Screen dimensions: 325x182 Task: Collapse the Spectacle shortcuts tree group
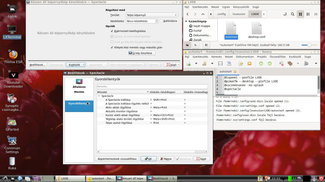(99, 96)
